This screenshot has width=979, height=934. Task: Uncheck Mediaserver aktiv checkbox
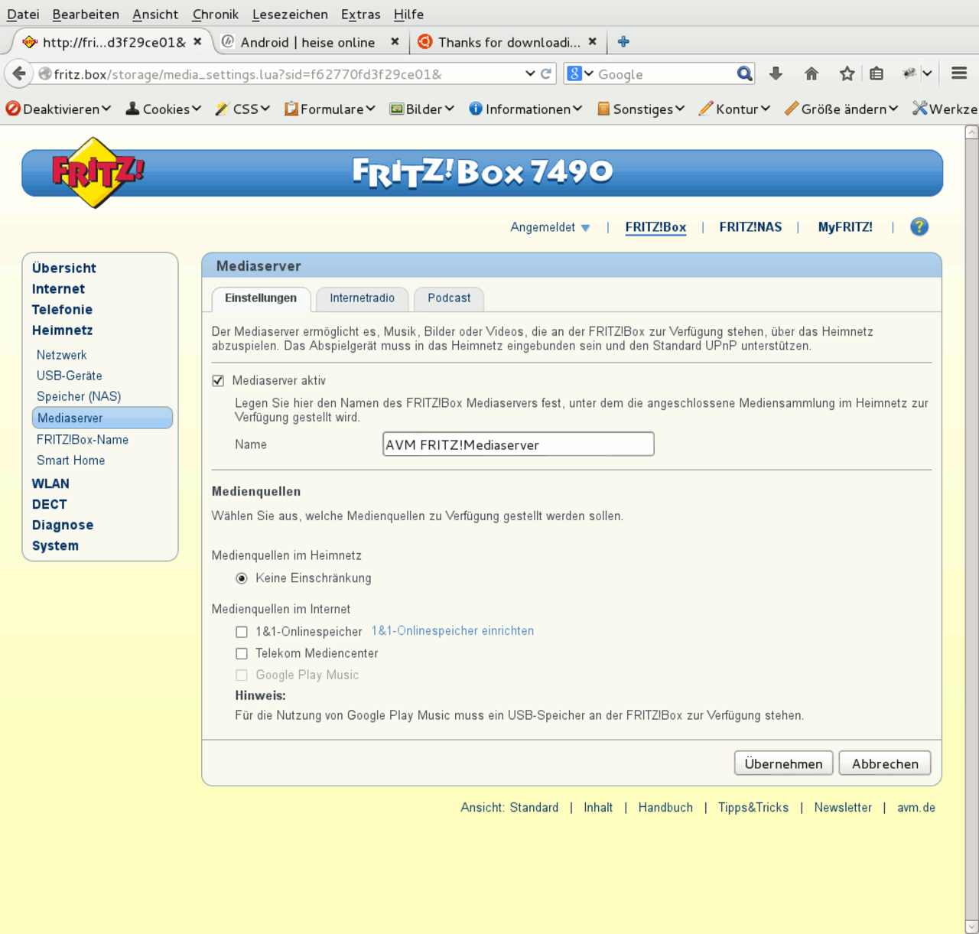point(218,380)
